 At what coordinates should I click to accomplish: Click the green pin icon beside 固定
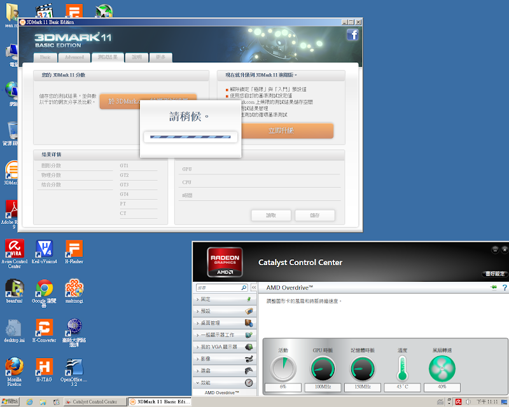(249, 299)
